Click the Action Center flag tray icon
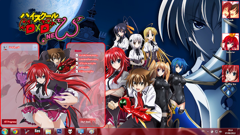The width and height of the screenshot is (240, 135). pyautogui.click(x=212, y=132)
